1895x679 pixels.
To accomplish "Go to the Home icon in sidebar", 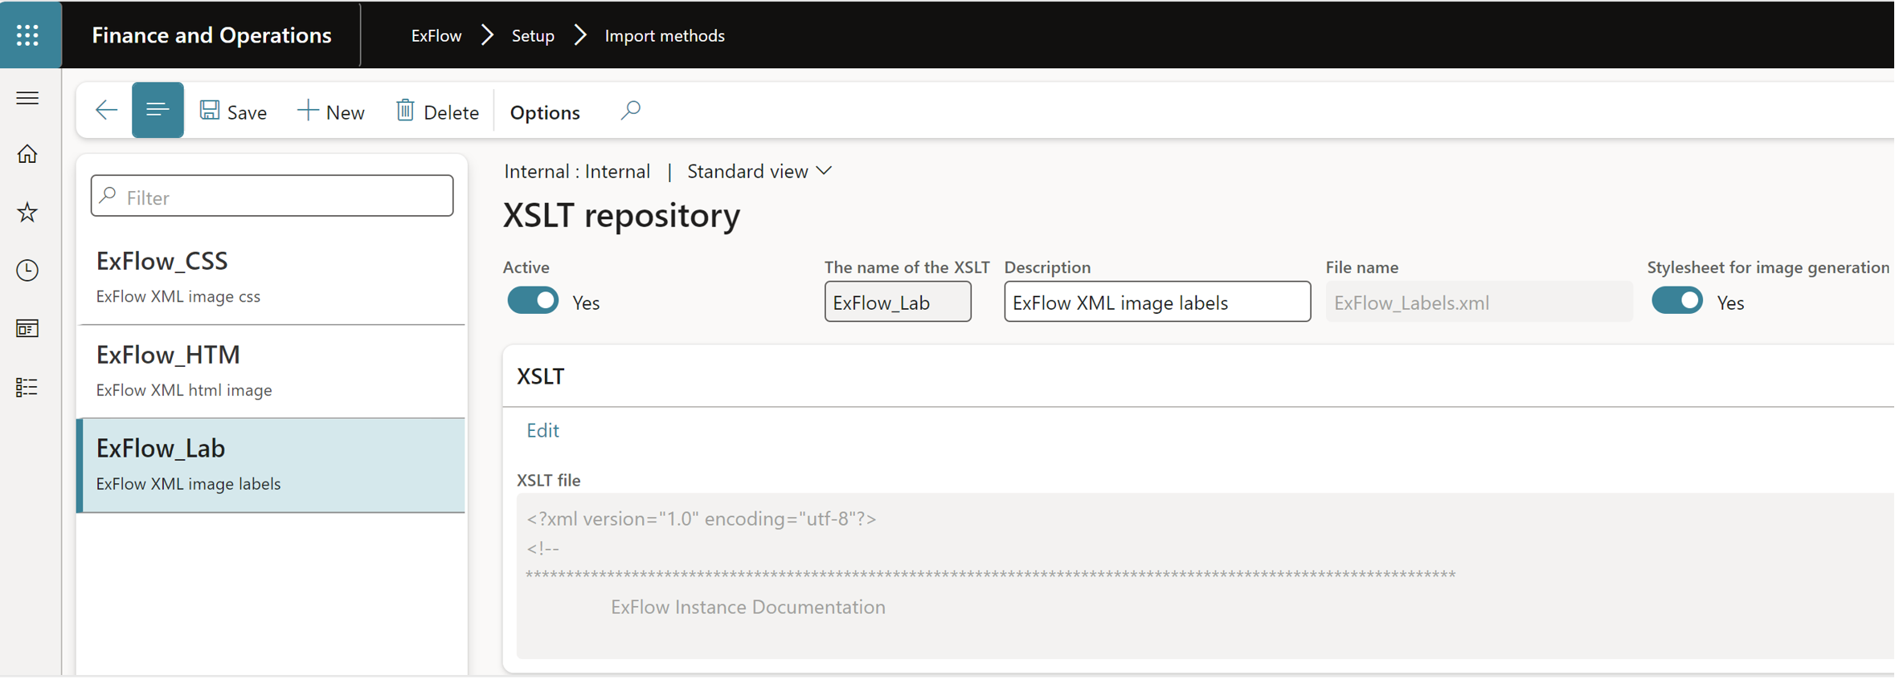I will 27,153.
